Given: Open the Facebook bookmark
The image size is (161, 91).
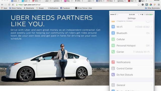Looking at the screenshot, I should pyautogui.click(x=65, y=8).
